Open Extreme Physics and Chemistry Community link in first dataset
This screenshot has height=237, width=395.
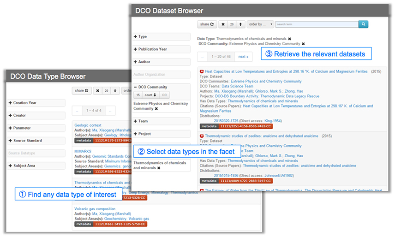pyautogui.click(x=266, y=81)
